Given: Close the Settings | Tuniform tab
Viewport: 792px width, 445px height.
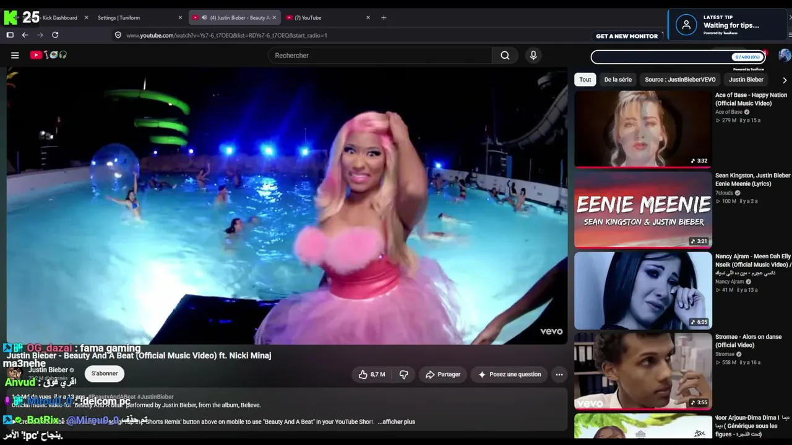Looking at the screenshot, I should click(x=181, y=17).
